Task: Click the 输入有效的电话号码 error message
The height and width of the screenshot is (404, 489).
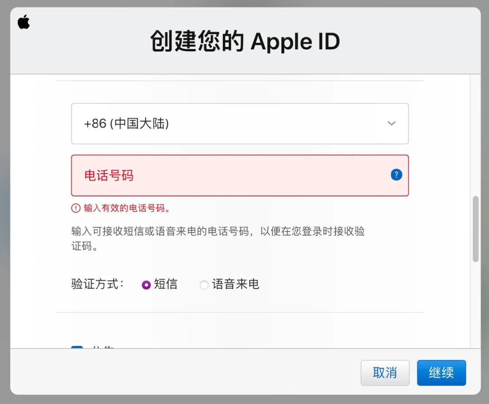Action: tap(127, 208)
